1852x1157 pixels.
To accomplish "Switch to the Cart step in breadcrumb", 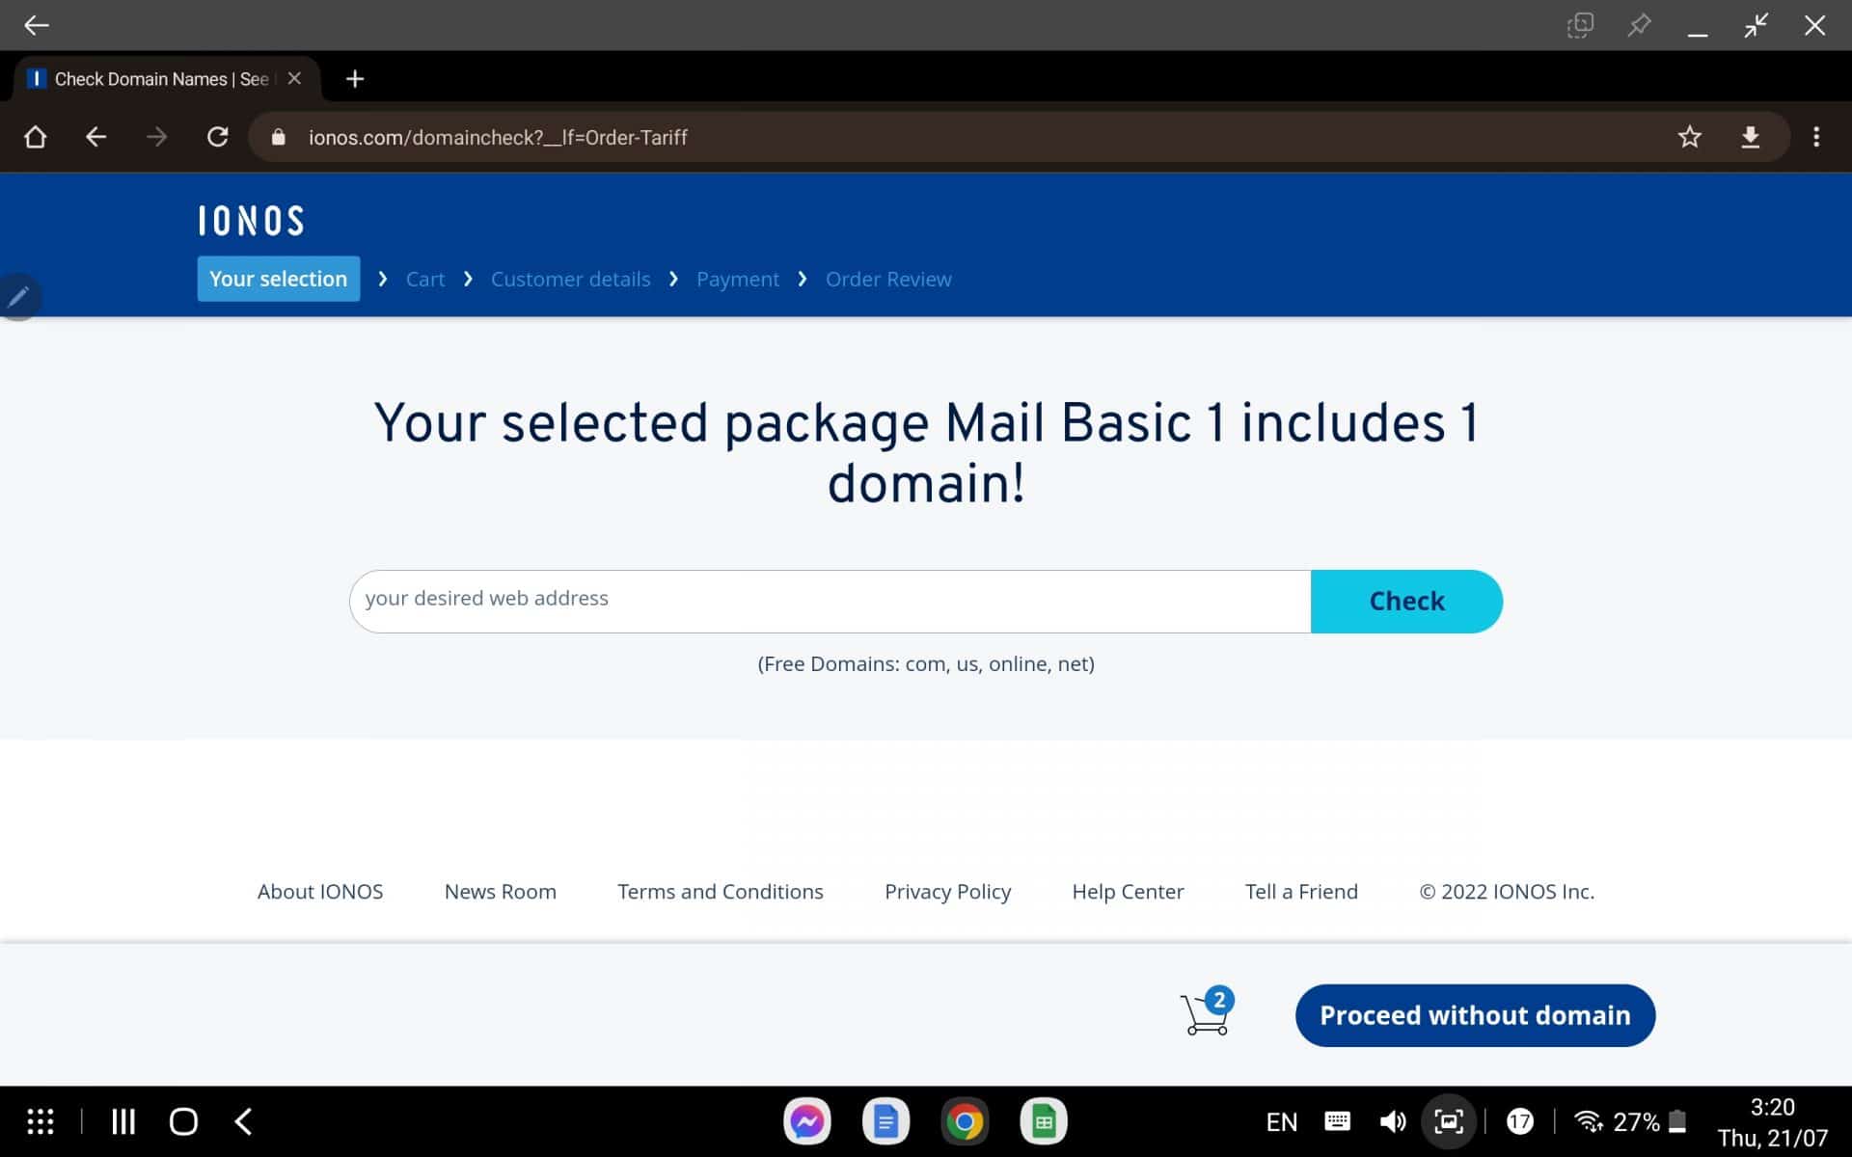I will pos(425,279).
